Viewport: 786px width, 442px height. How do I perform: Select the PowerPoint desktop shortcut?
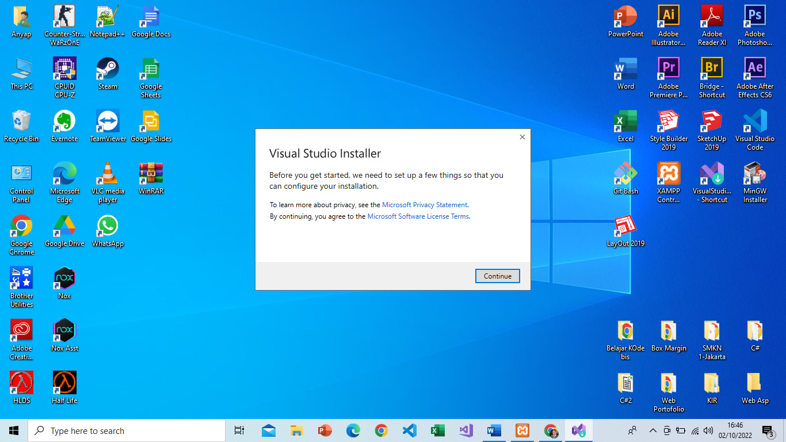tap(625, 22)
